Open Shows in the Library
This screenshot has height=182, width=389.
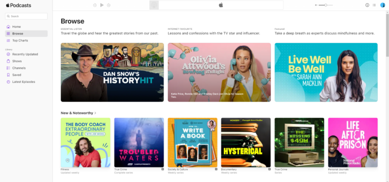tap(26, 61)
